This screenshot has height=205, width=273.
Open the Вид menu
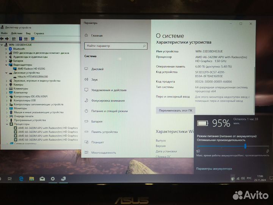28,33
